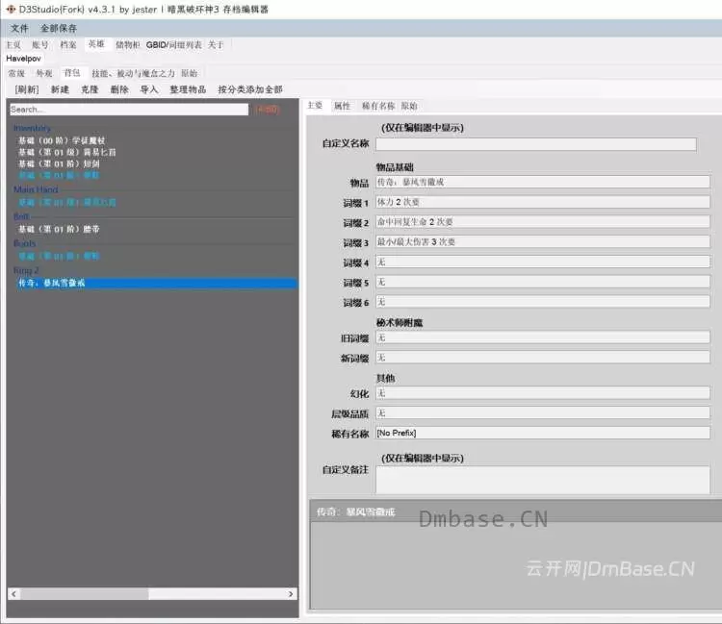
Task: Switch to the 常规 hero sub-tab
Action: [16, 74]
